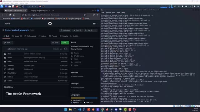Open terminal emulator icon in Kali panel

[20, 6]
